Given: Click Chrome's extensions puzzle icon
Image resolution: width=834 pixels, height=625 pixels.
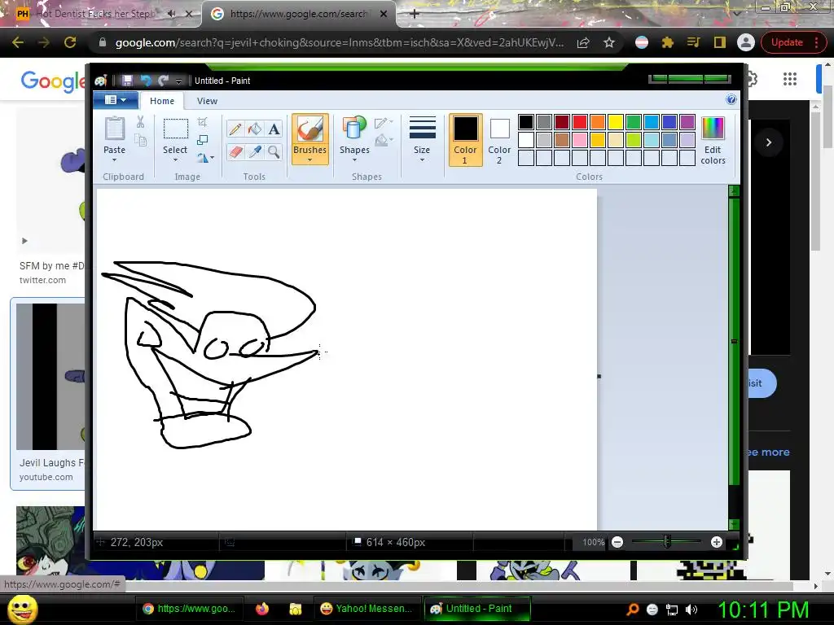Looking at the screenshot, I should [668, 42].
